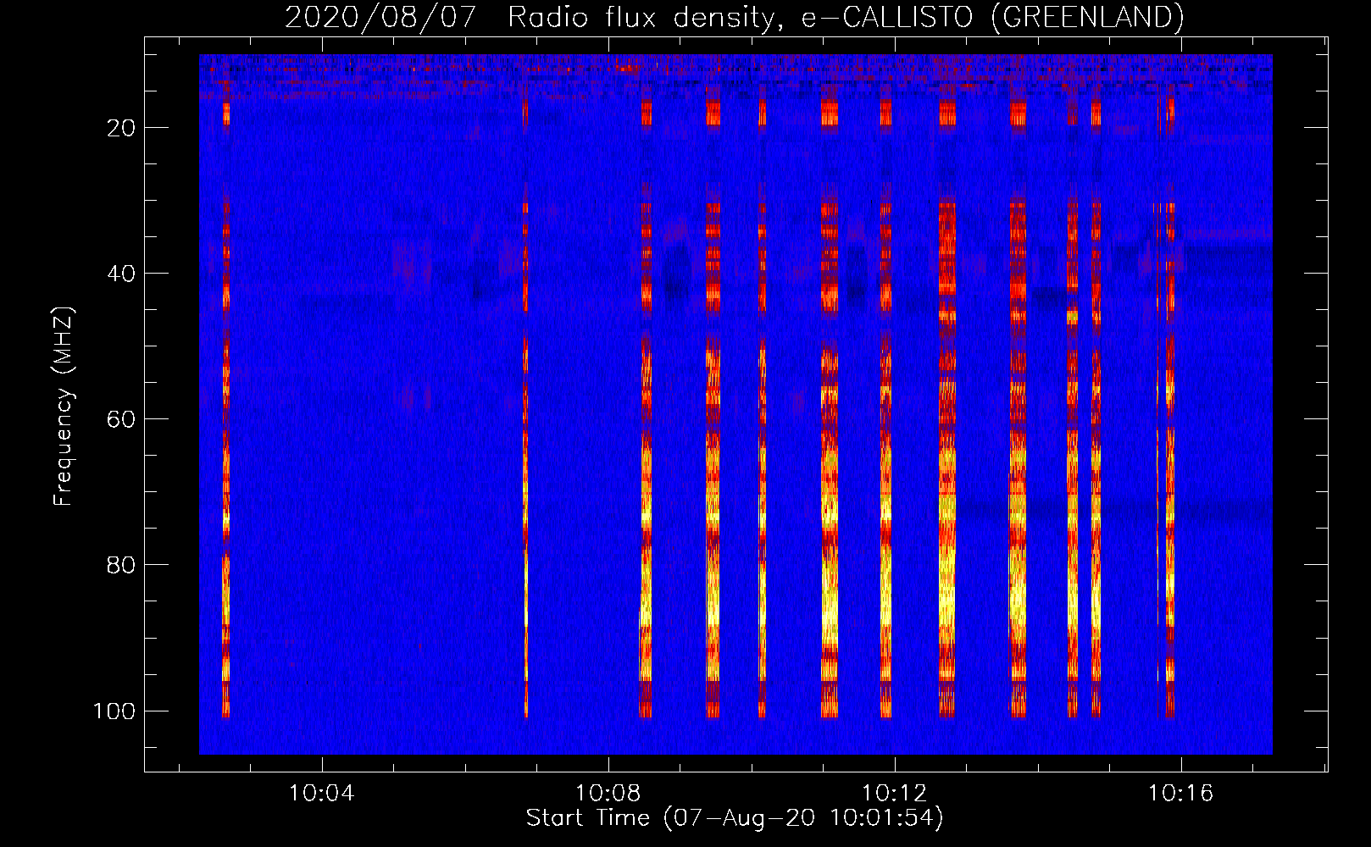Click the '10:08' time tick label
The image size is (1371, 847).
point(608,794)
